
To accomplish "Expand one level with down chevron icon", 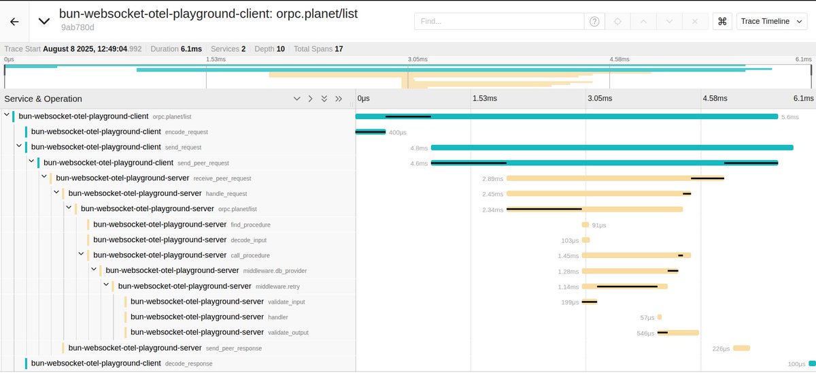I will [x=296, y=99].
